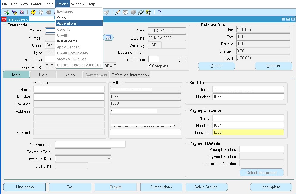The image size is (296, 194).
Task: Click the Save icon in the toolbar
Action: tap(33, 12)
